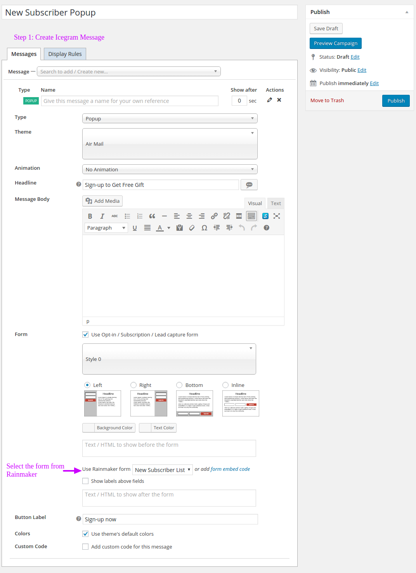416x573 pixels.
Task: Insert a bulleted list
Action: tap(127, 216)
